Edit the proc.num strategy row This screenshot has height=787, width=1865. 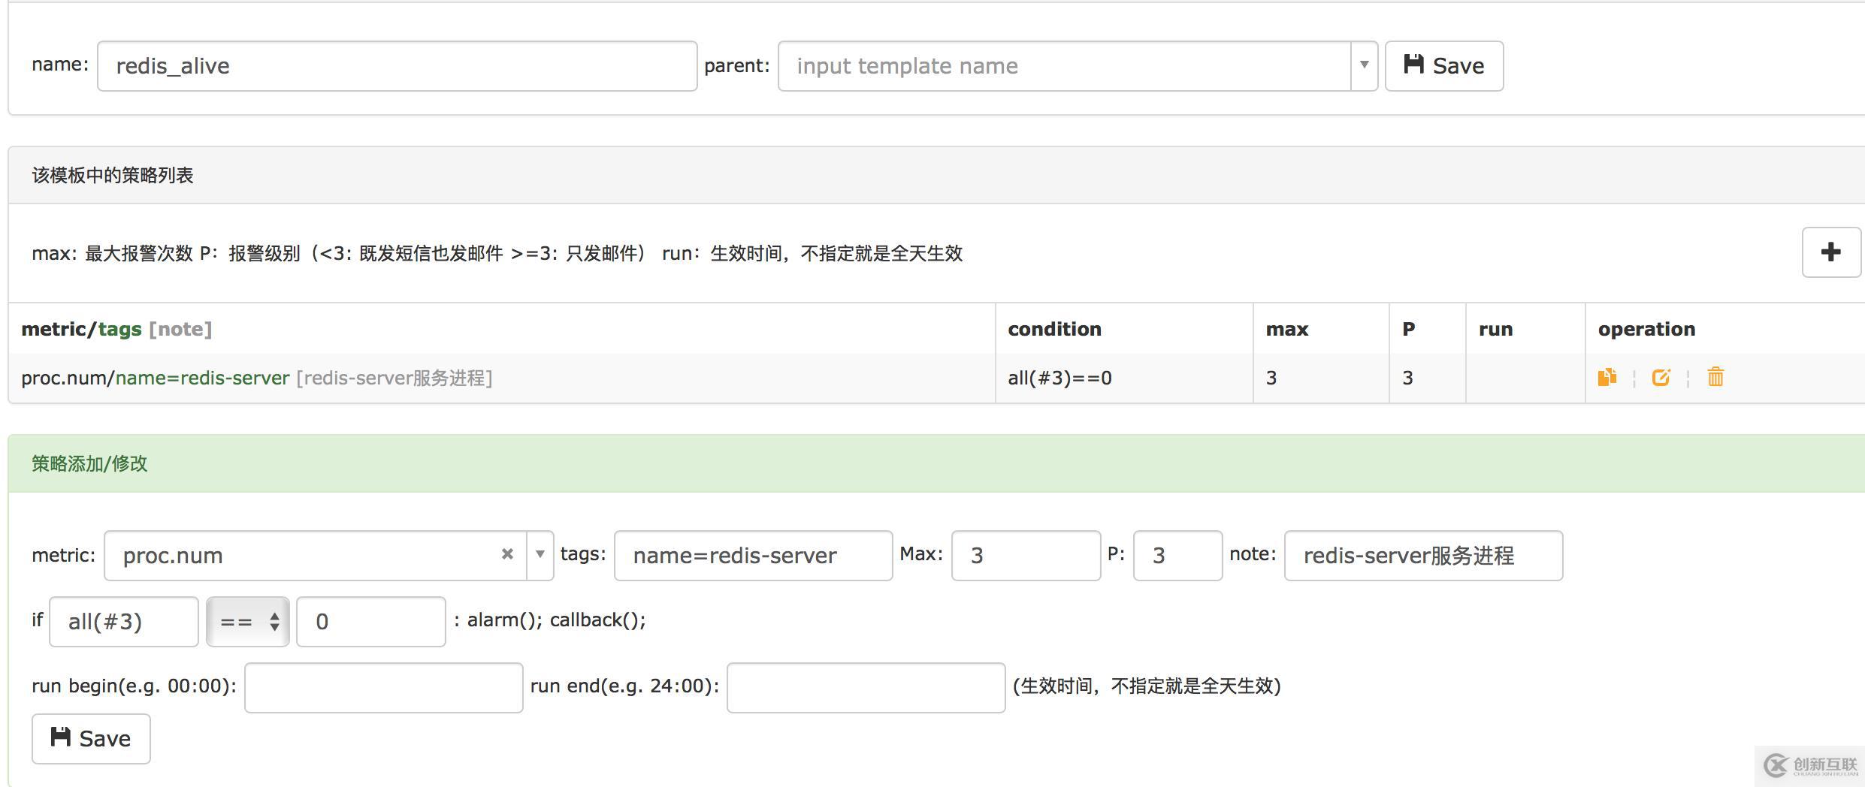tap(1661, 377)
